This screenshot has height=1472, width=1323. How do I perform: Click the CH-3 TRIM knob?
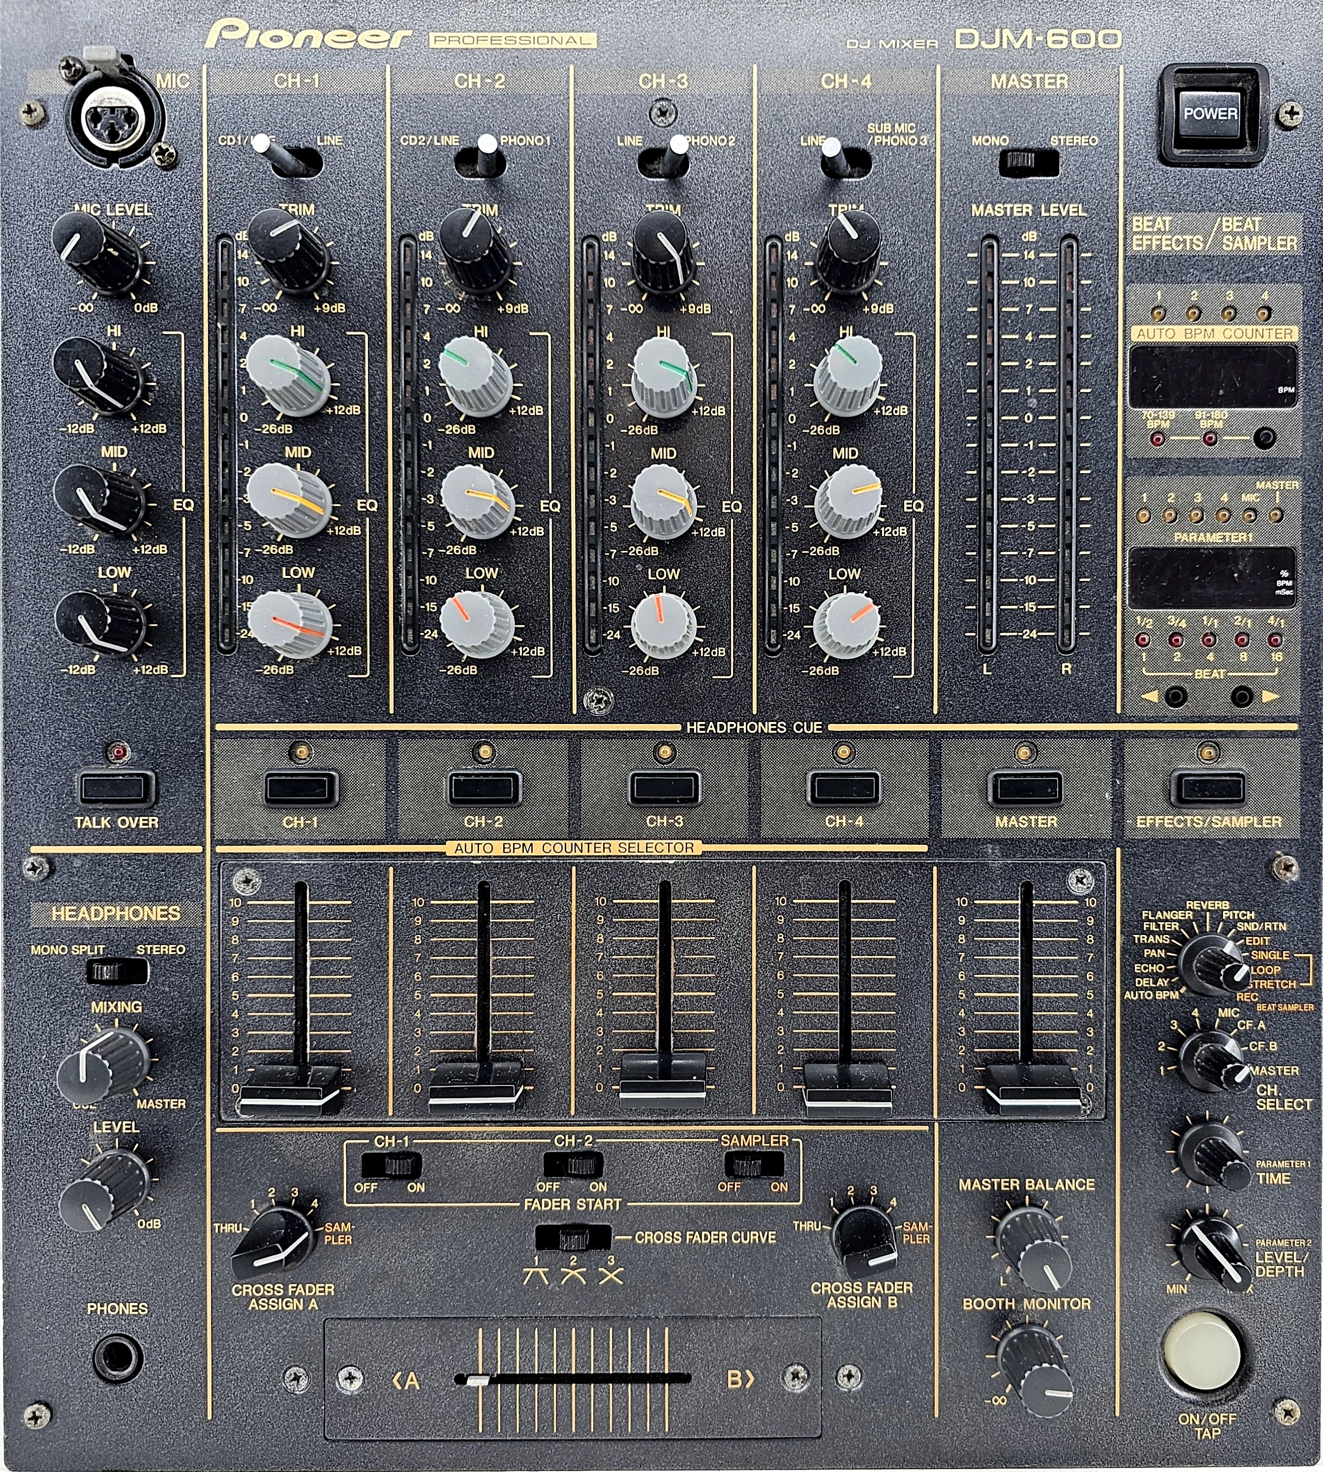click(x=665, y=252)
